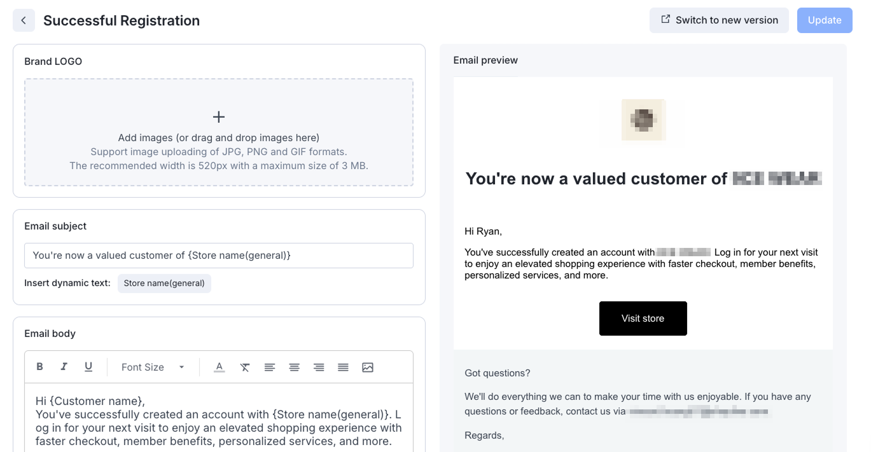Click the Update button
Viewport: 871px width, 452px height.
click(x=825, y=20)
